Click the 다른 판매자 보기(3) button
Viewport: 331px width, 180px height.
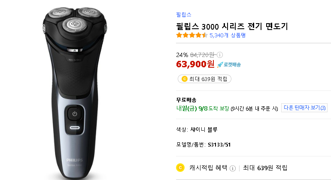pyautogui.click(x=304, y=108)
